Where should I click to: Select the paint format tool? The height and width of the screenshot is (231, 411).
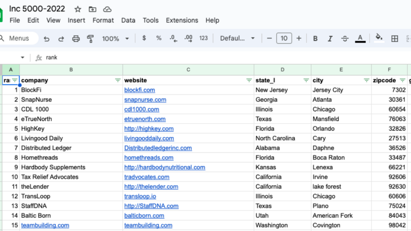[x=90, y=38]
